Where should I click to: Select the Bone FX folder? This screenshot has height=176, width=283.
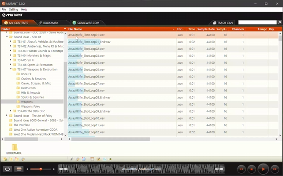click(x=26, y=74)
